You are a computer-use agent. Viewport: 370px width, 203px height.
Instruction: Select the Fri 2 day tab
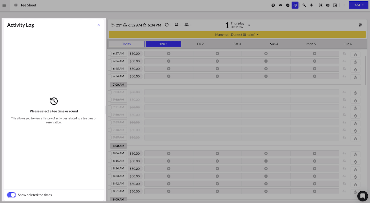point(200,44)
